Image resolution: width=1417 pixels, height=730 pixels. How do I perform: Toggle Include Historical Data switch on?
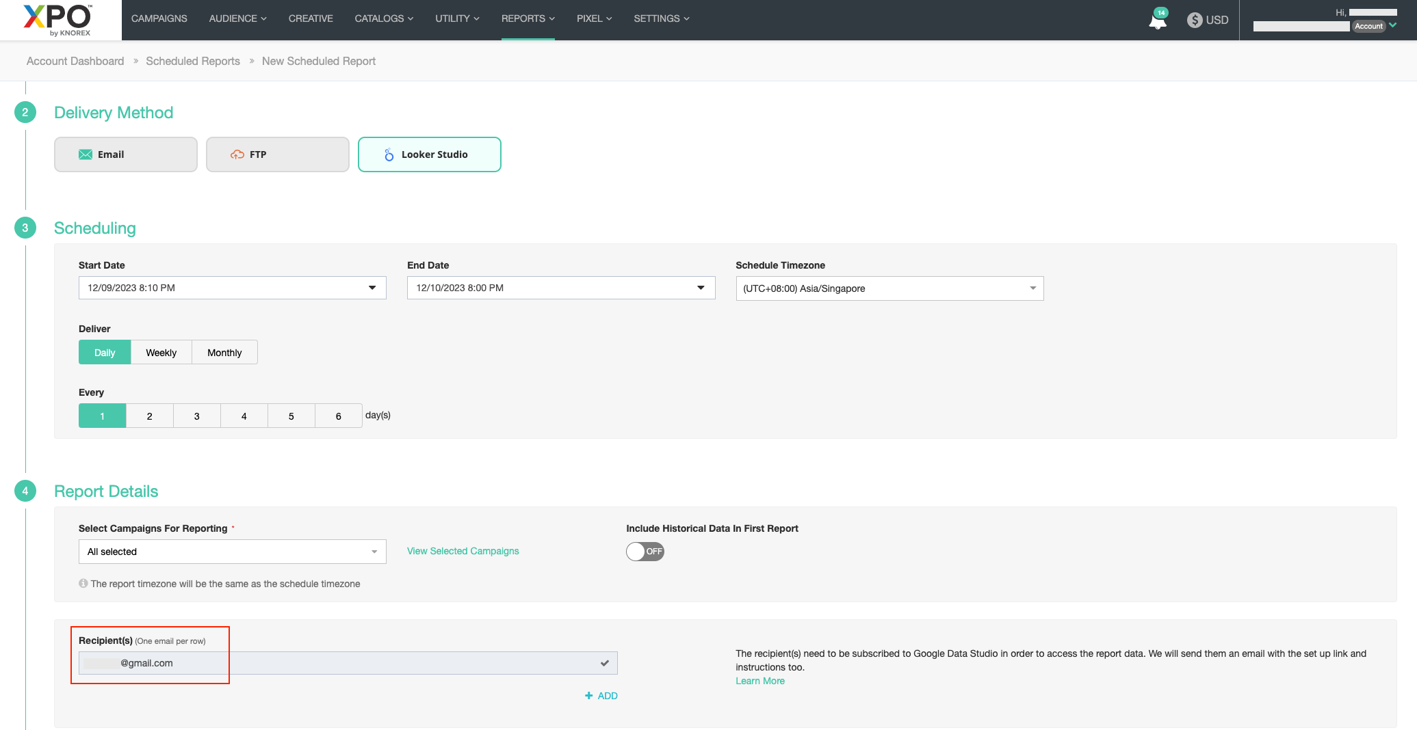pyautogui.click(x=645, y=552)
